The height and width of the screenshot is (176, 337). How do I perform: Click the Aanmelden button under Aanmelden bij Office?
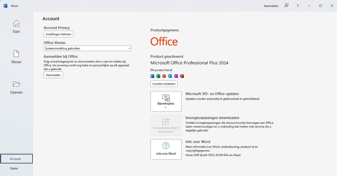point(53,75)
